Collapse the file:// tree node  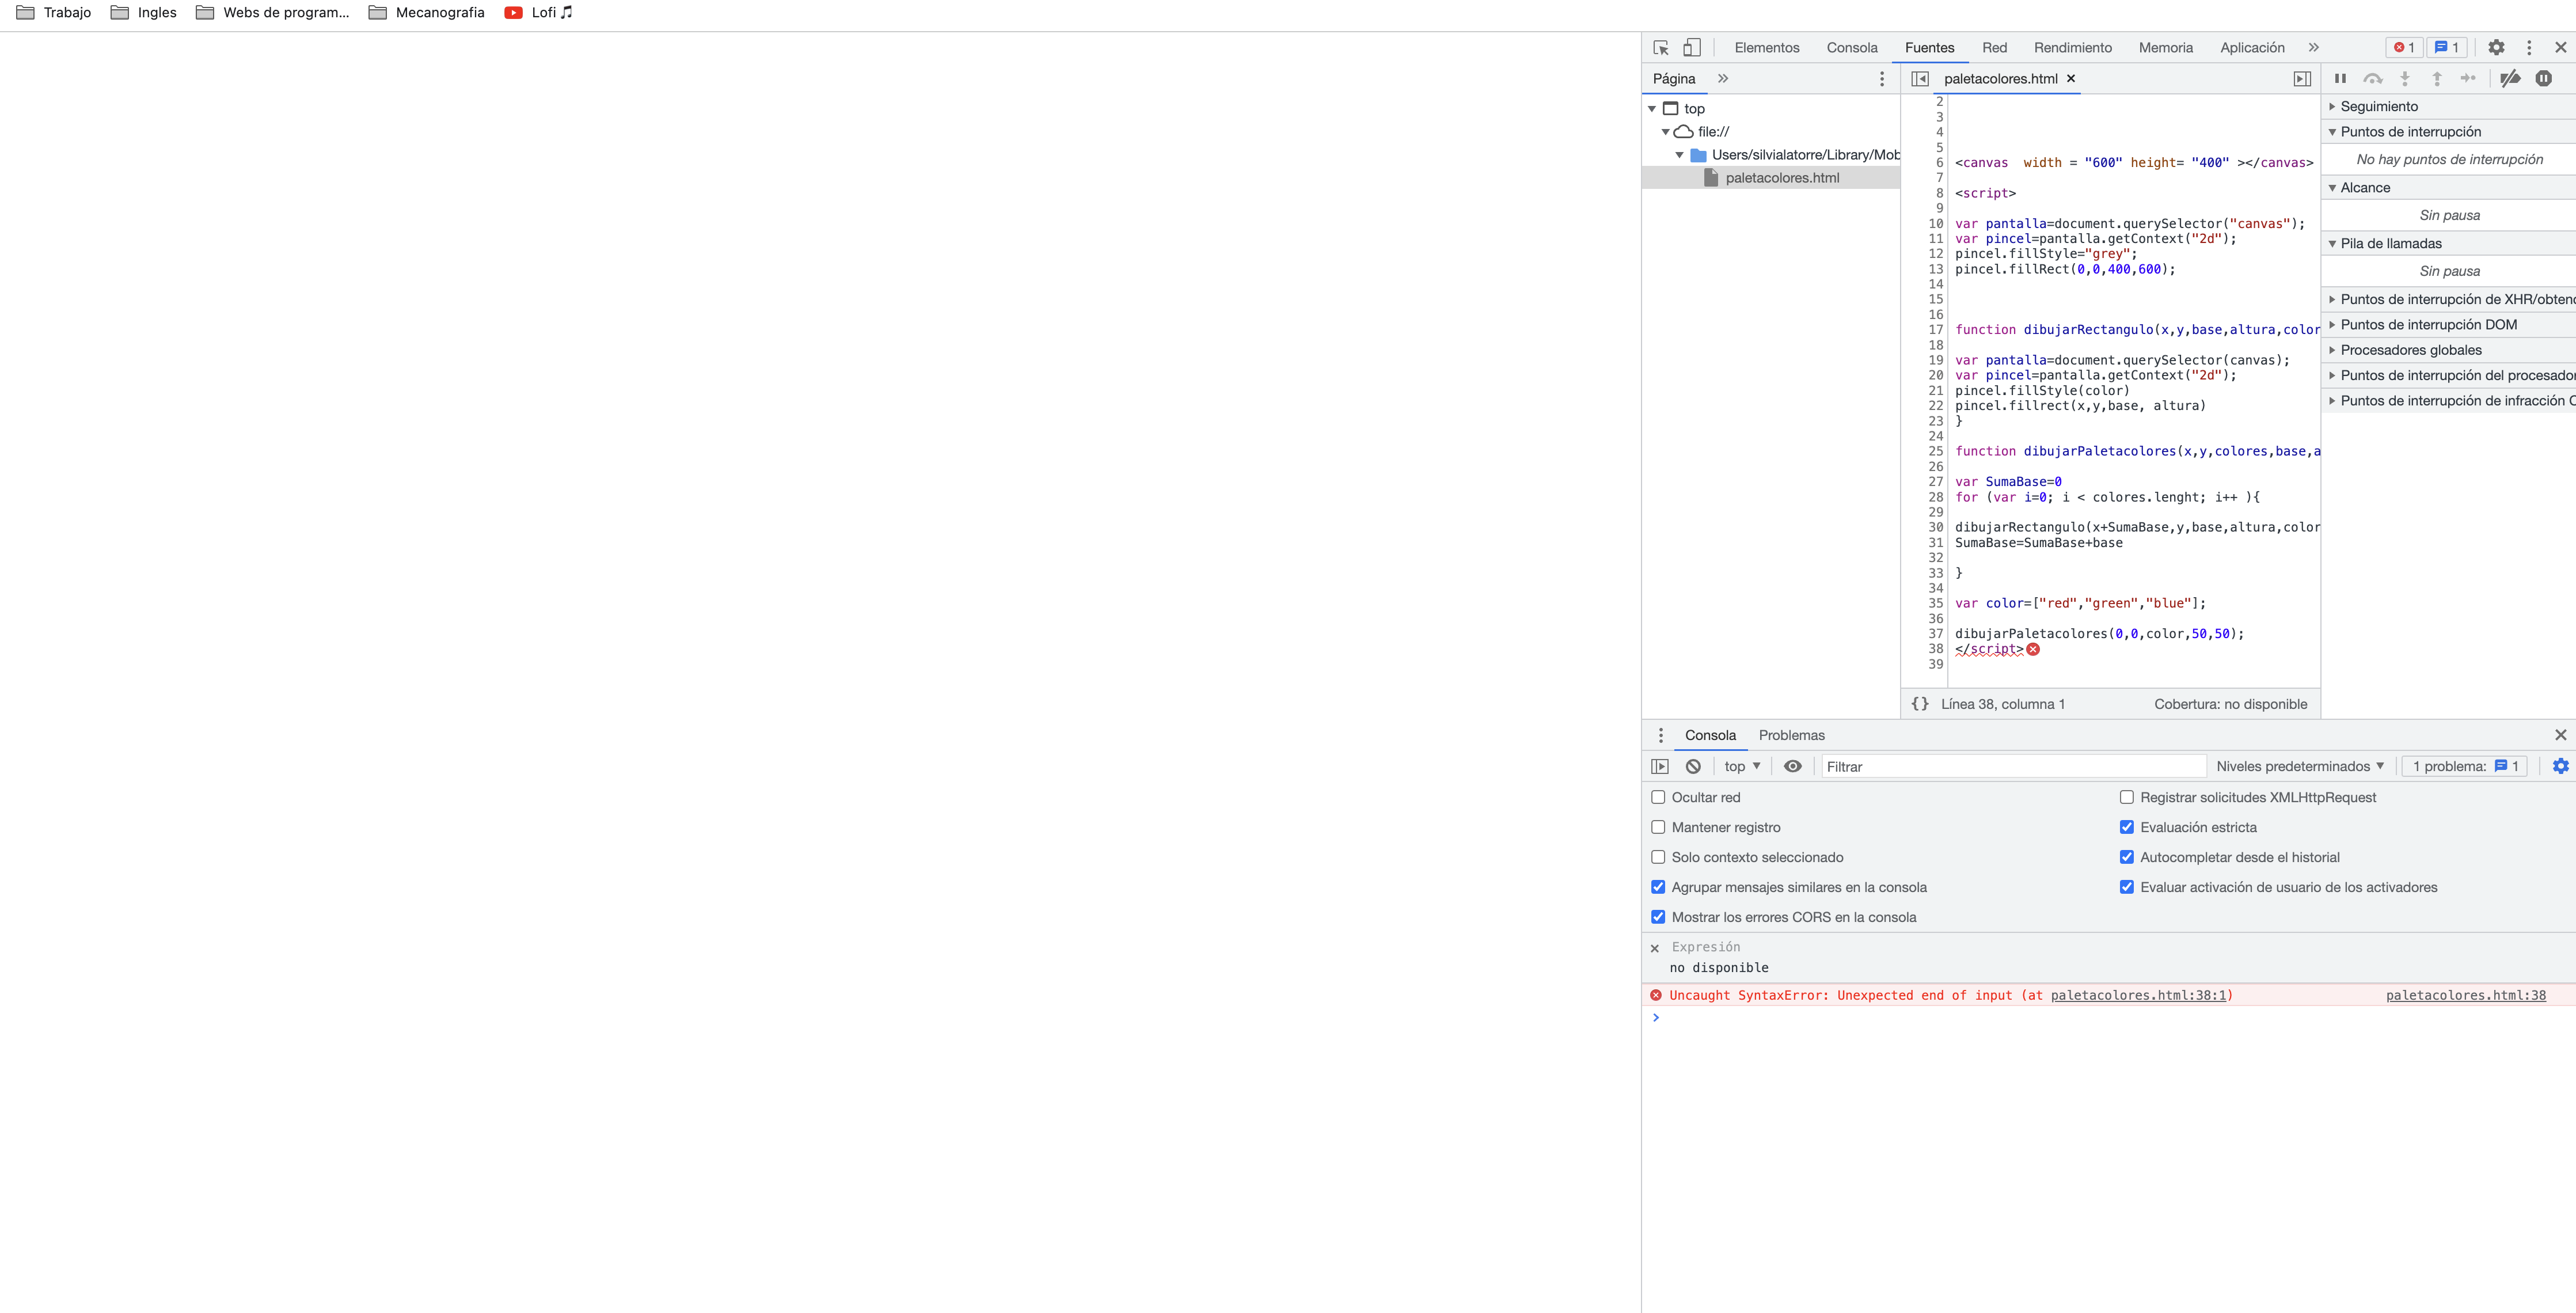click(1666, 132)
